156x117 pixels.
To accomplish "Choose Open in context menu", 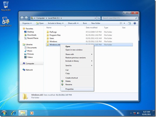I will (68, 46).
